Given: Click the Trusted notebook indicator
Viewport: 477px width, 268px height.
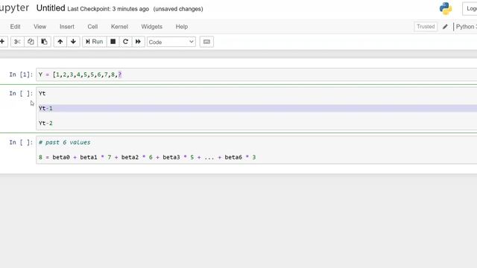Looking at the screenshot, I should pos(426,27).
